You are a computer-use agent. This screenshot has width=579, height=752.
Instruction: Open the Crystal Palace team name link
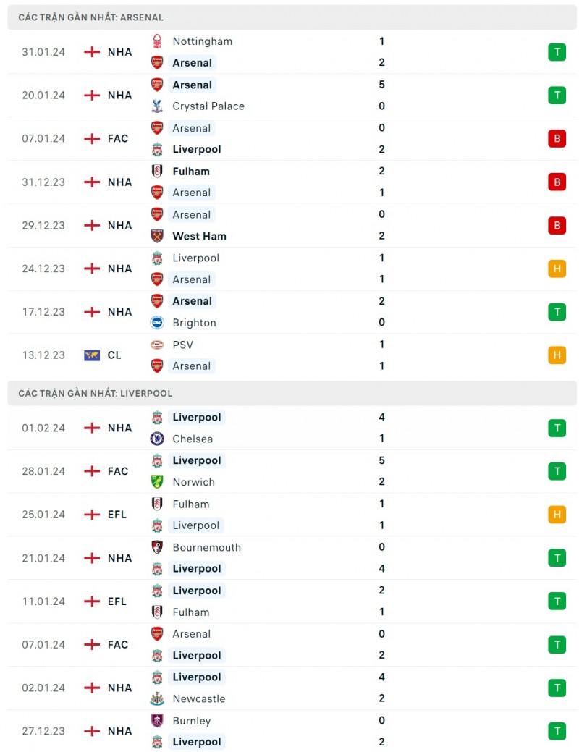click(208, 106)
